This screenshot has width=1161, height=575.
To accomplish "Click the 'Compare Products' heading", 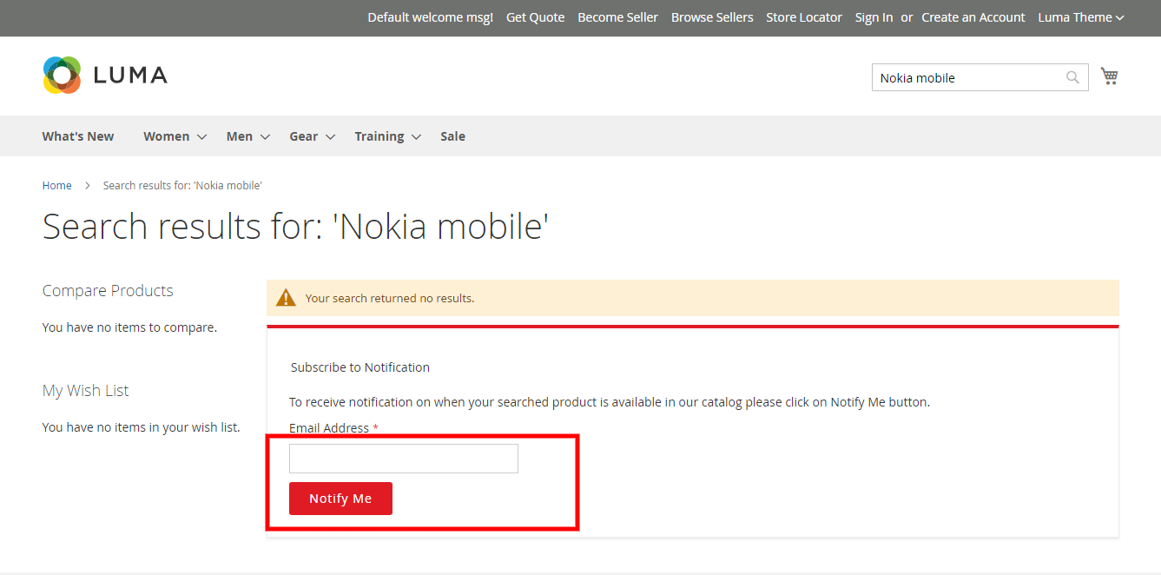I will point(108,291).
